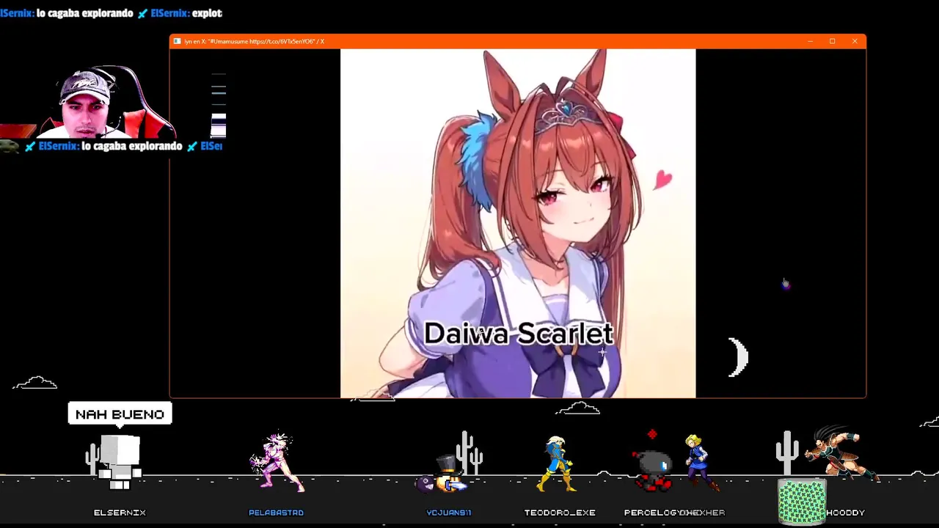This screenshot has width=939, height=528.
Task: Click the NAH BUENO speech bubble
Action: 120,414
